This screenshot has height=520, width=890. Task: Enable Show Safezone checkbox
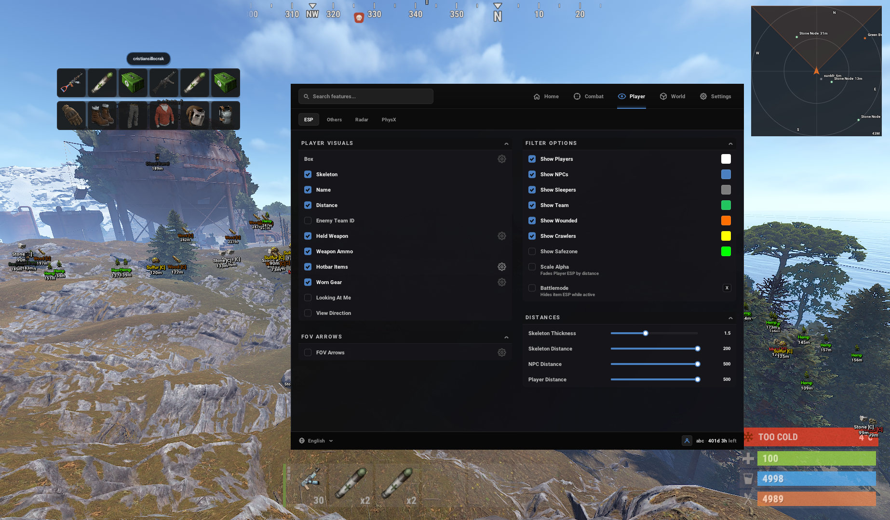532,251
